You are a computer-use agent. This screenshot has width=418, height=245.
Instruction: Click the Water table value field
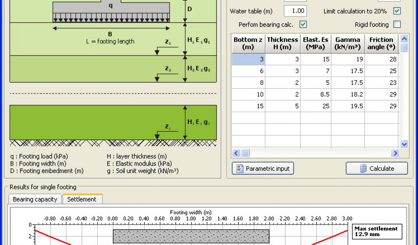[x=295, y=11]
